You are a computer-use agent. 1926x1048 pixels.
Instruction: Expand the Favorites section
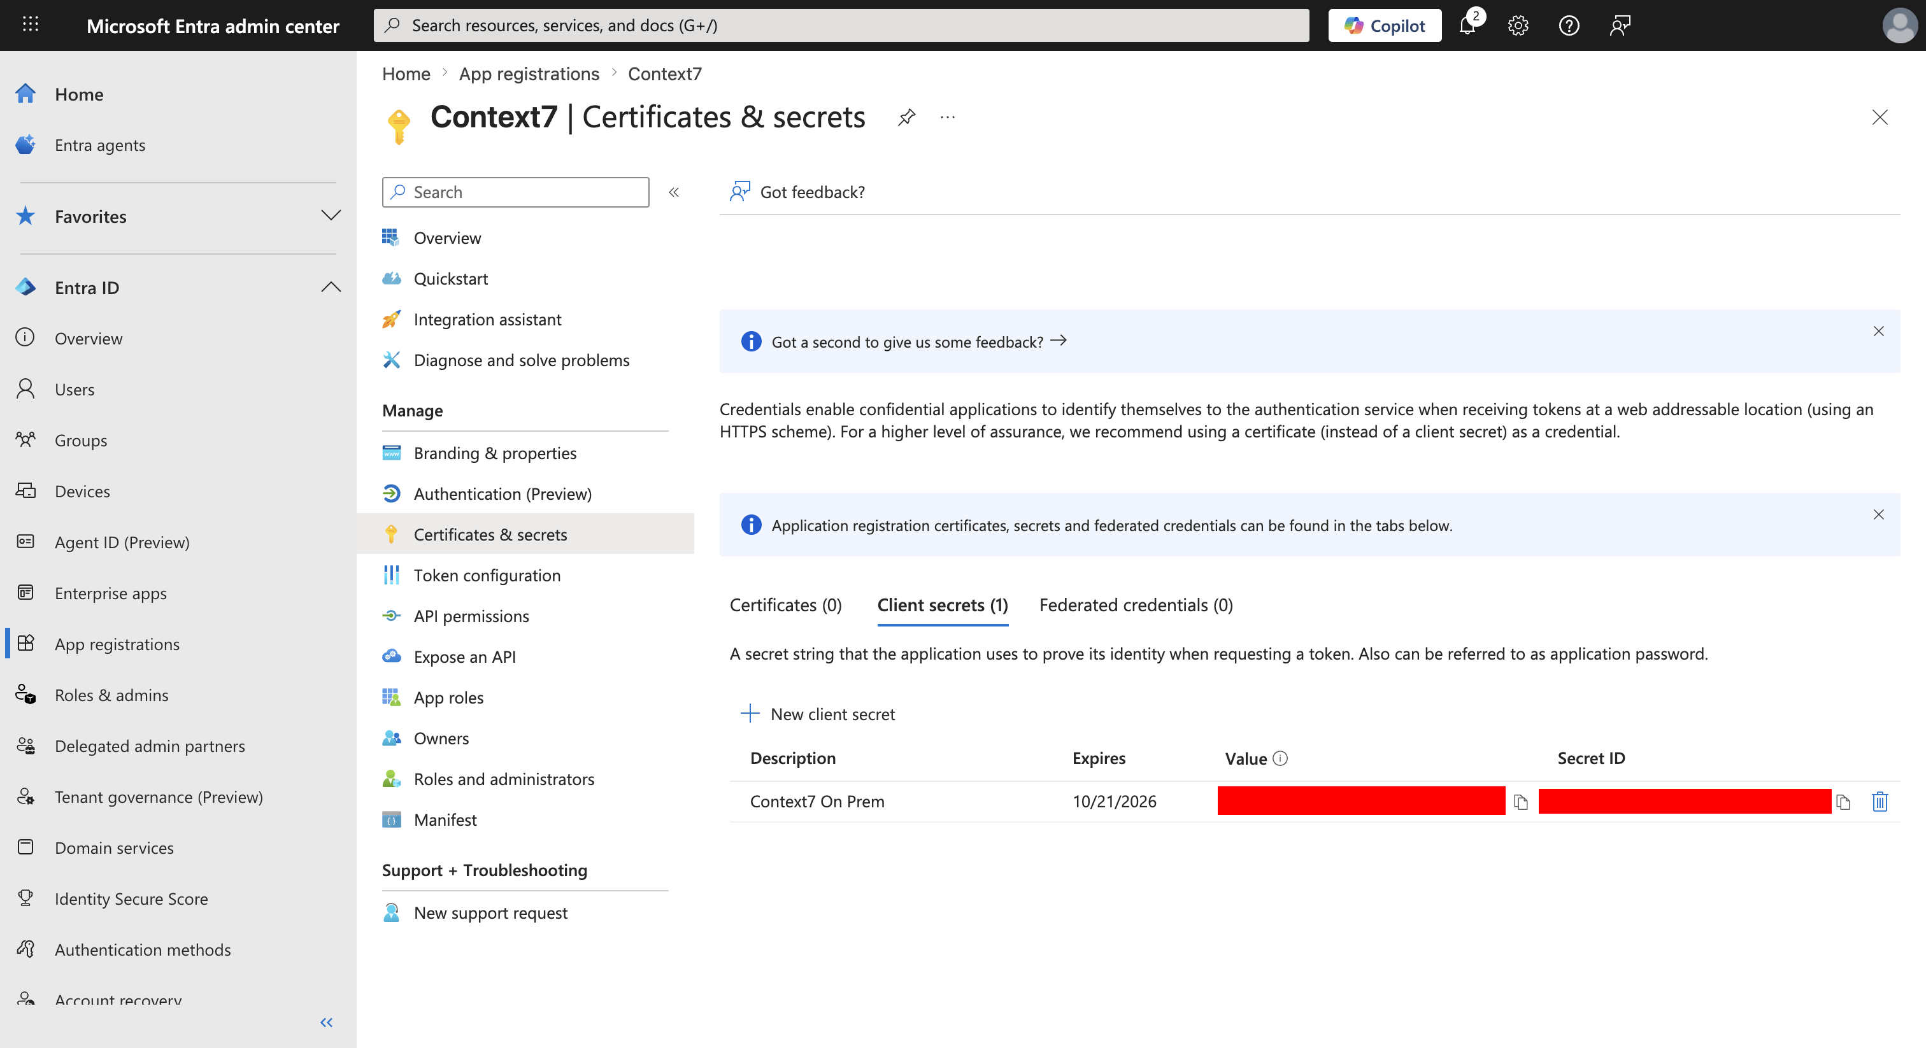point(331,216)
